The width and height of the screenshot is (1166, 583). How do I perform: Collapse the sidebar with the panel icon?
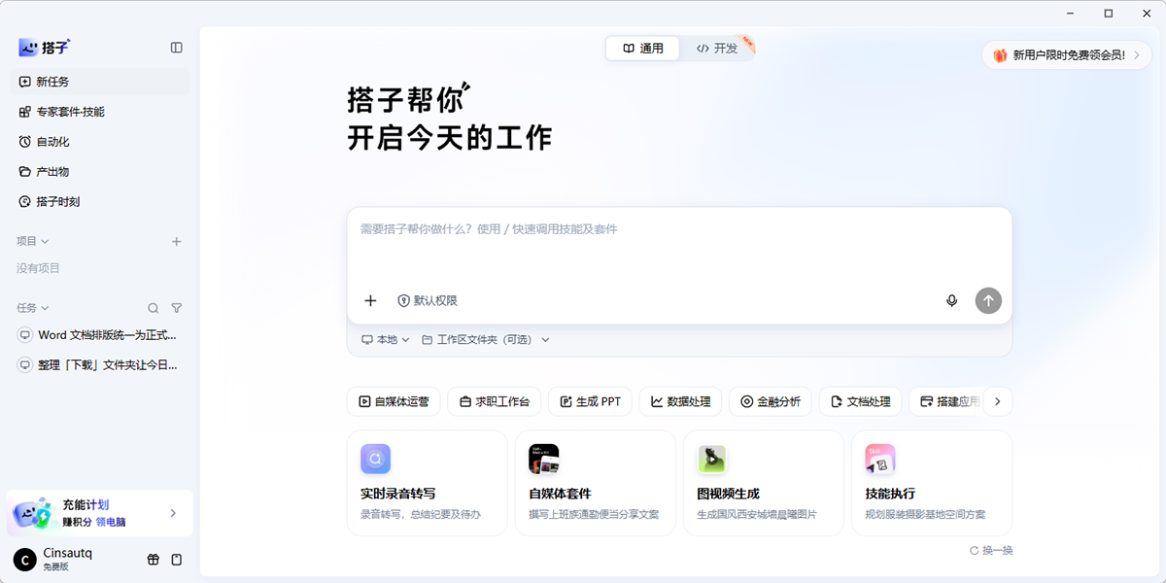tap(176, 47)
